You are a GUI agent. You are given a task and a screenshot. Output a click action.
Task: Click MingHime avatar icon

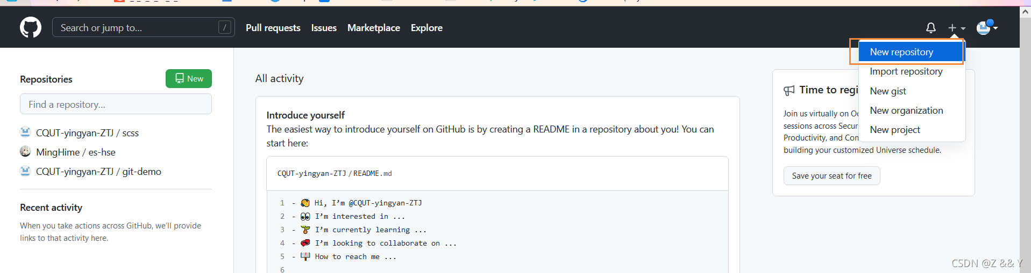pos(25,151)
